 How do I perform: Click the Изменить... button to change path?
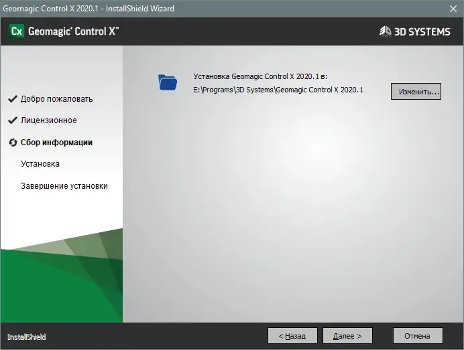(x=416, y=92)
